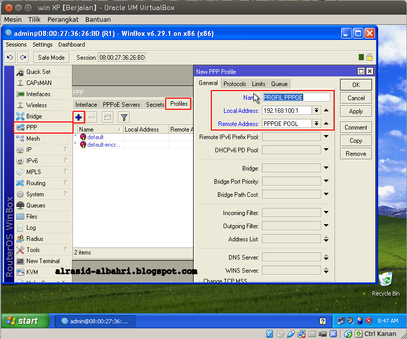Viewport: 407px width, 339px height.
Task: Switch to the Queue tab
Action: point(279,84)
